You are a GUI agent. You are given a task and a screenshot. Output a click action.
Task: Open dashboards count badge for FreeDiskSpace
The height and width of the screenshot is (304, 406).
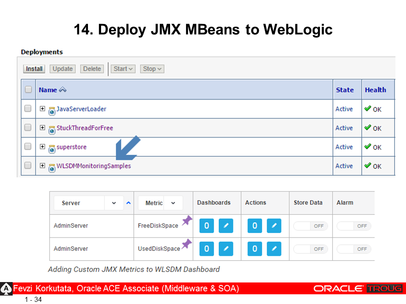pyautogui.click(x=206, y=226)
